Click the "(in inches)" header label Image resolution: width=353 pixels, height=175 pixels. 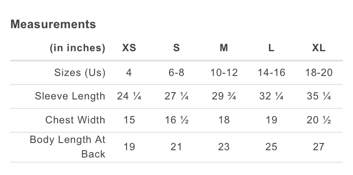click(78, 48)
